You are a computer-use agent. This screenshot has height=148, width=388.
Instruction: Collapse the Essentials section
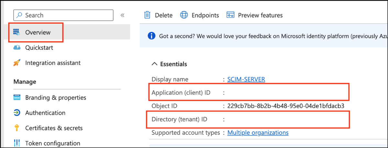click(x=155, y=64)
